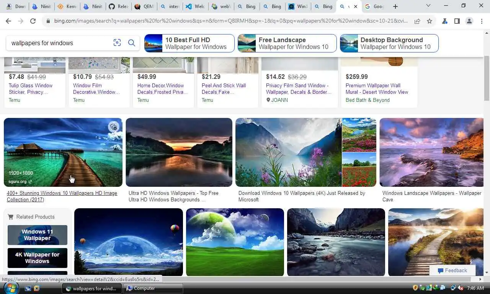Open the rocky mountain stream wallpaper
Image resolution: width=490 pixels, height=294 pixels.
click(336, 242)
